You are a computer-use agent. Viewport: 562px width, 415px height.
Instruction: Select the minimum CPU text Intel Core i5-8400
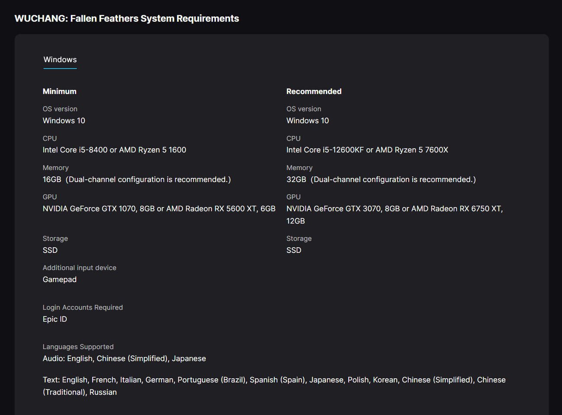click(75, 150)
